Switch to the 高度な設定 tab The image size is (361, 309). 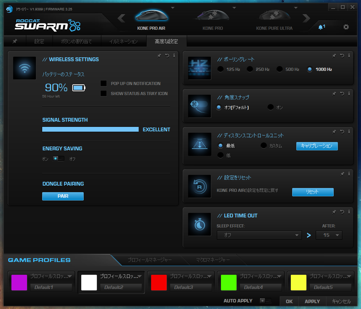(x=166, y=41)
